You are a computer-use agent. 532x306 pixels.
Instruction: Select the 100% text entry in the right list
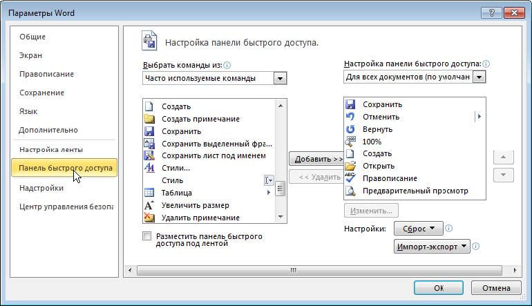372,142
